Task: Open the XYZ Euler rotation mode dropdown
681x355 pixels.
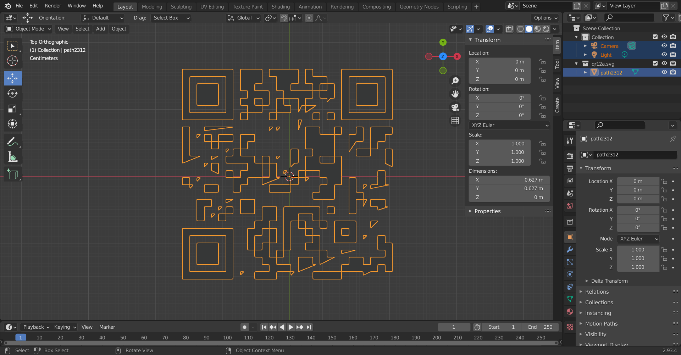Action: (509, 125)
